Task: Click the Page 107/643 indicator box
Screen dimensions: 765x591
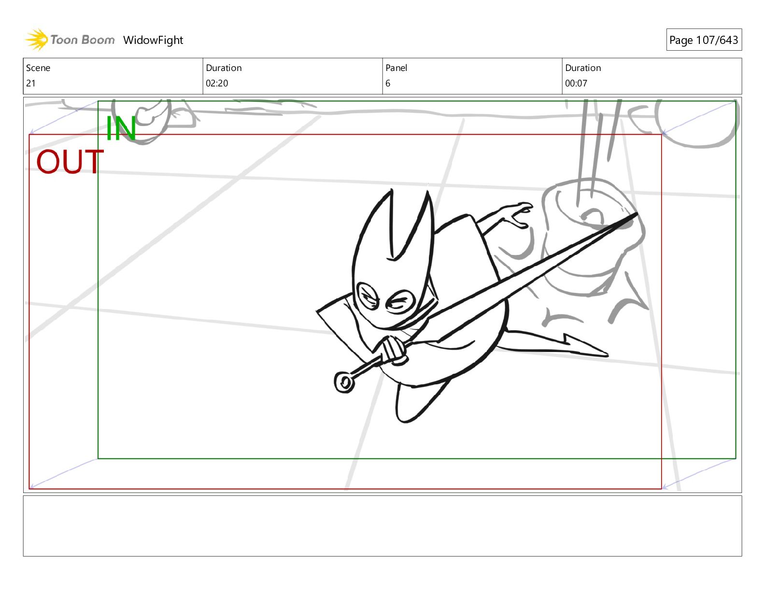Action: pos(703,40)
